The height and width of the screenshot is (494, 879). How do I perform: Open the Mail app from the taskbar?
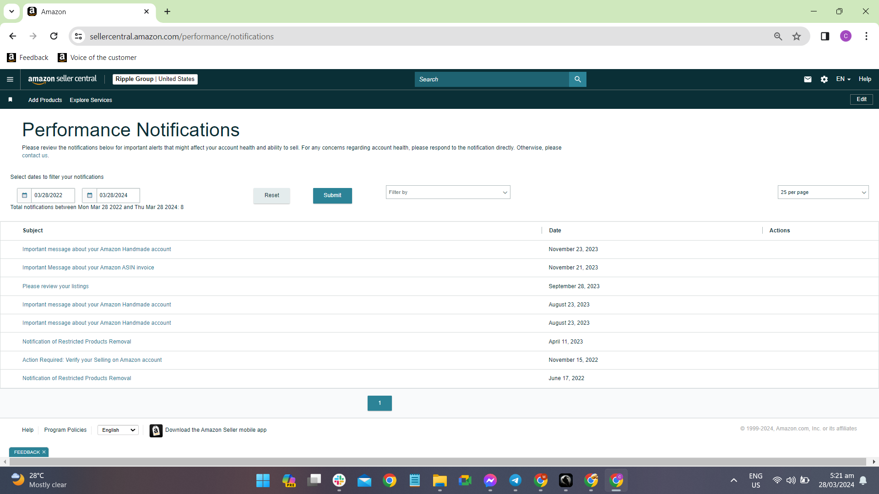pos(364,480)
